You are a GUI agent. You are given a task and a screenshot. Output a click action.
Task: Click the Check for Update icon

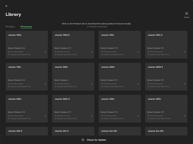(x=83, y=140)
